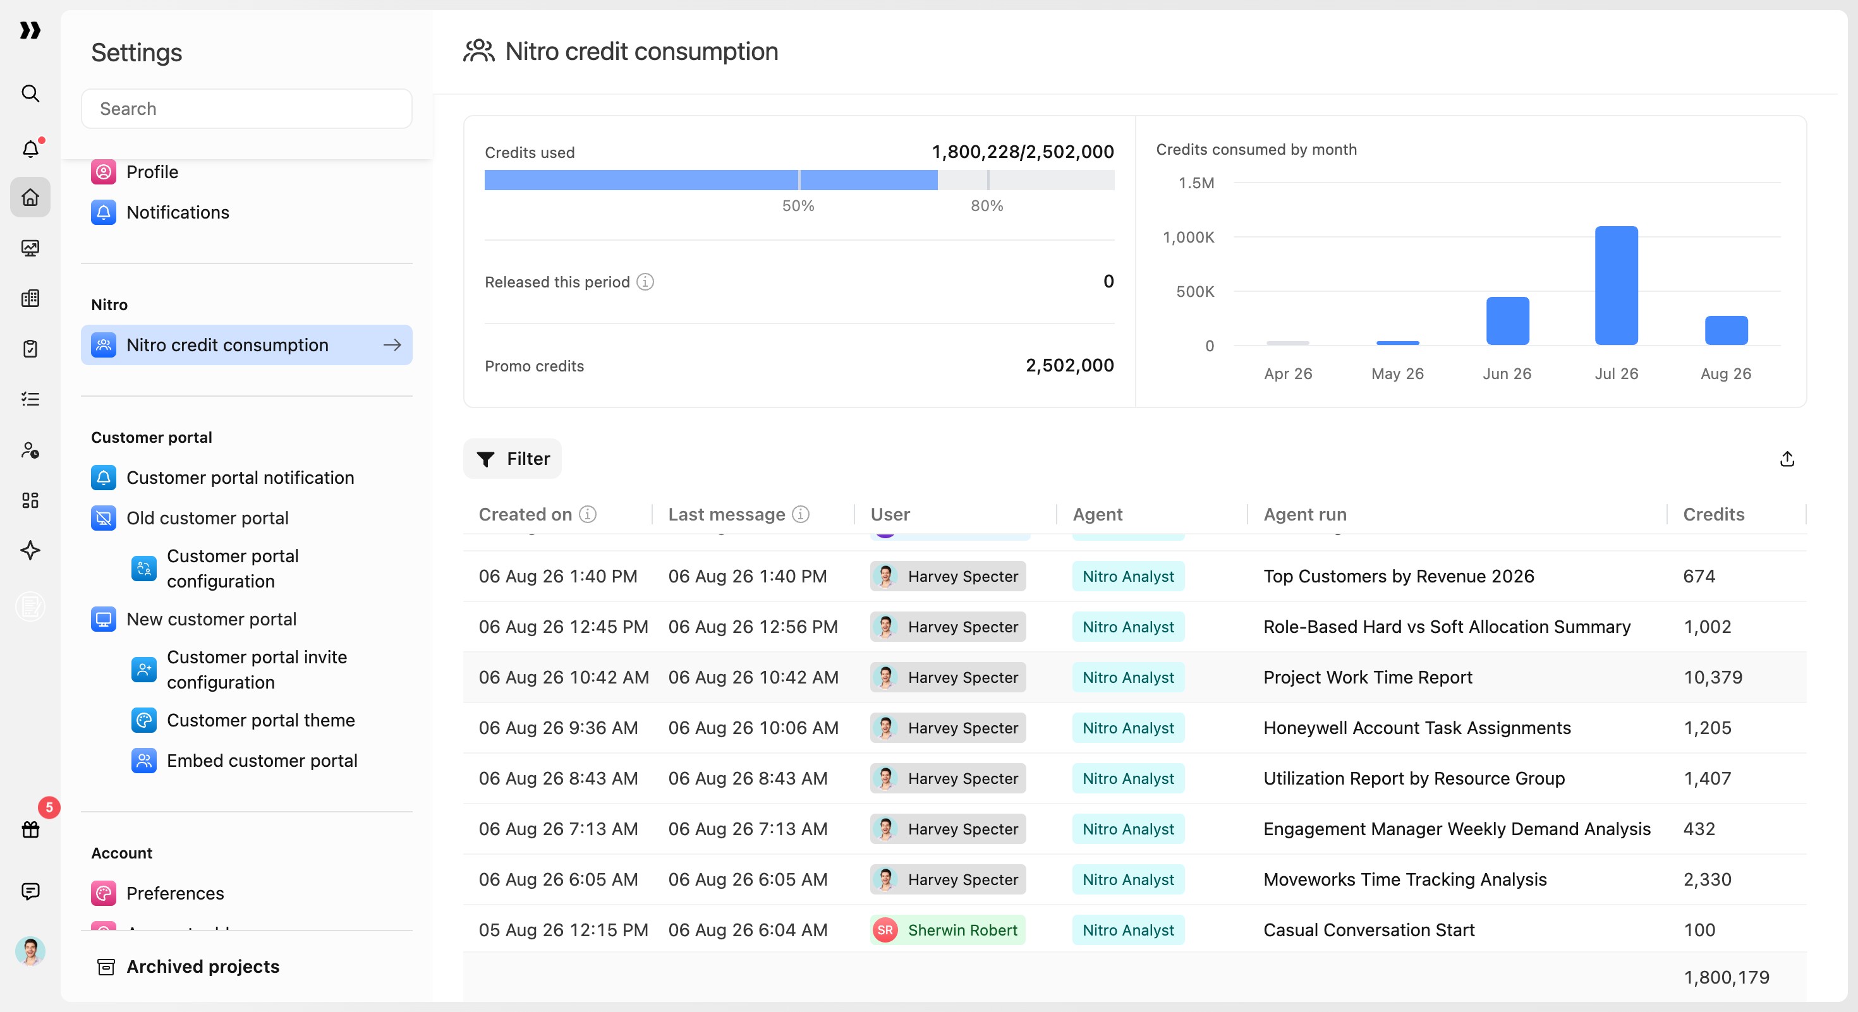Select Engagement Manager Weekly Demand Analysis
This screenshot has width=1858, height=1012.
[1456, 828]
